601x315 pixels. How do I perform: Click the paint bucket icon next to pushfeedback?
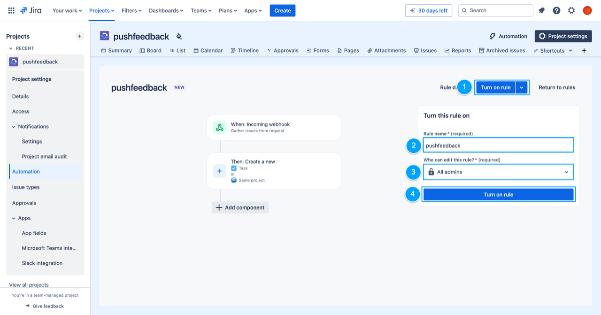pyautogui.click(x=179, y=36)
